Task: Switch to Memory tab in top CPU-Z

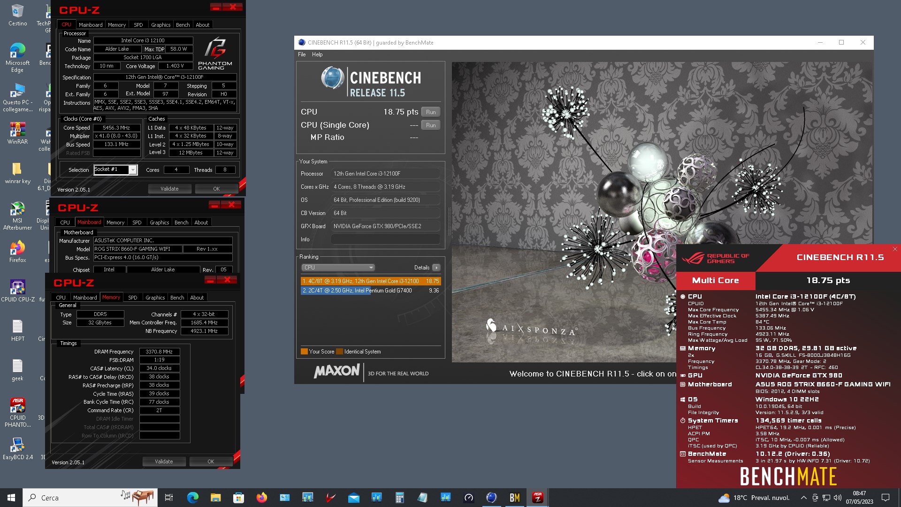Action: pos(117,25)
